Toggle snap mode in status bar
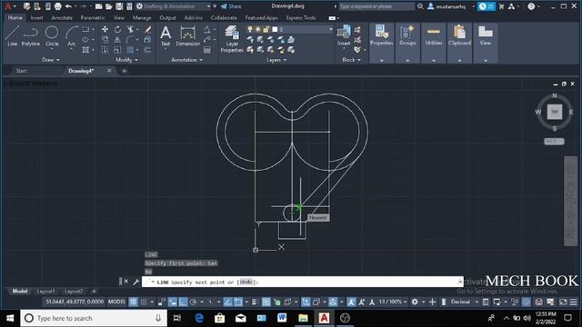The height and width of the screenshot is (327, 582). (x=144, y=302)
